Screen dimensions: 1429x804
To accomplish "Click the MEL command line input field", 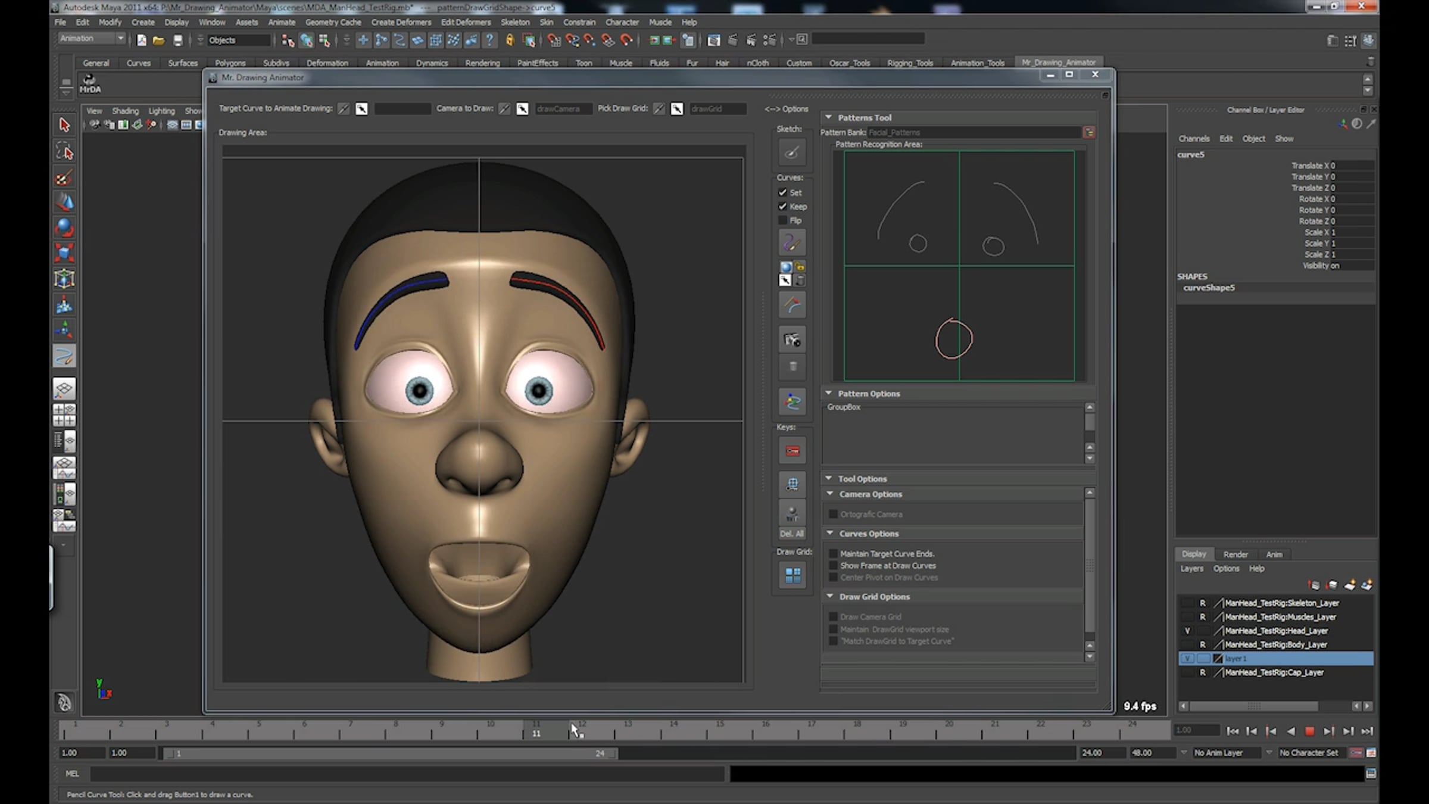I will pos(407,774).
